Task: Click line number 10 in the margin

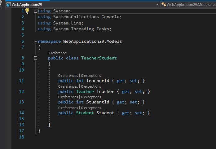Action: 21,70
